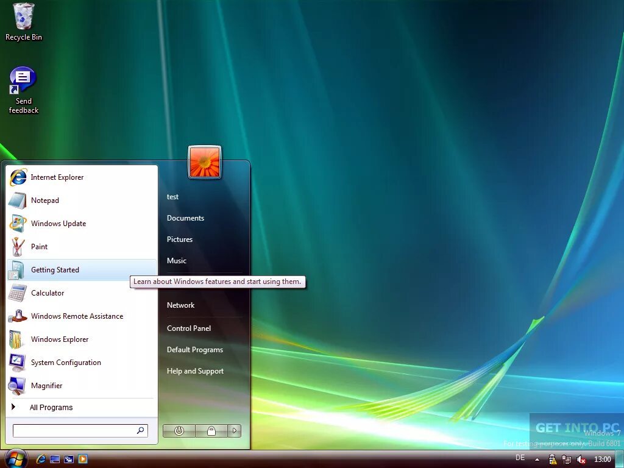The width and height of the screenshot is (624, 468).
Task: Open Windows Remote Assistance
Action: coord(82,316)
